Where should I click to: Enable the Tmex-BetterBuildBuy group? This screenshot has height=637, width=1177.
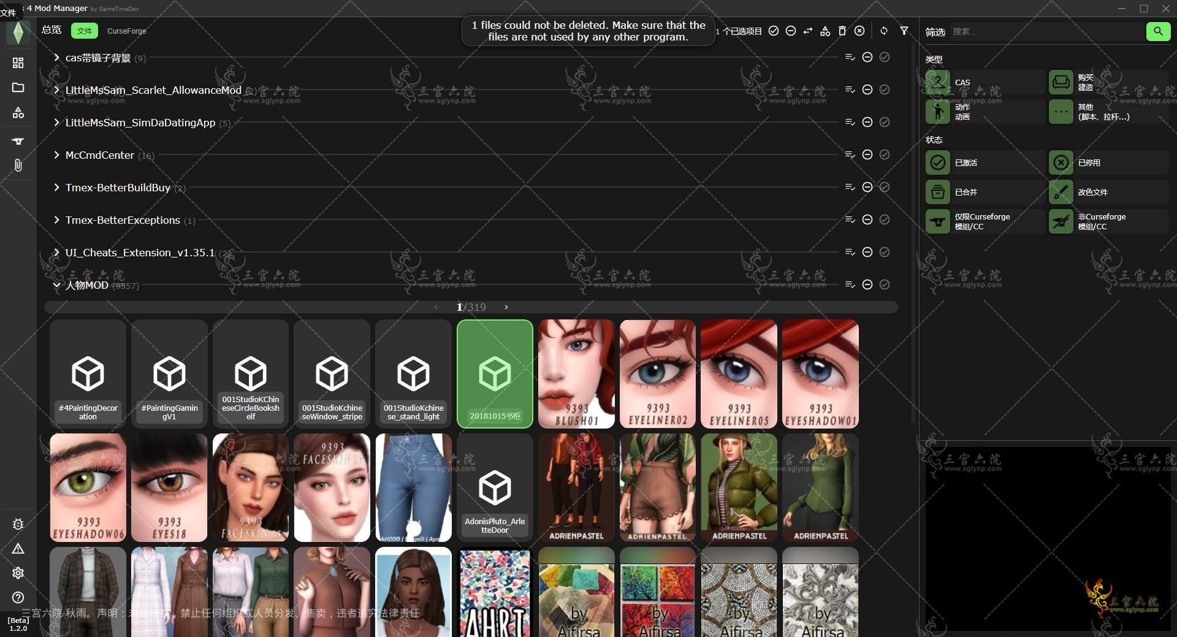coord(885,187)
